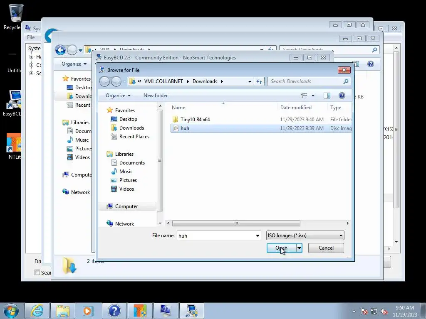This screenshot has width=426, height=319.
Task: Open the Help taskbar item
Action: pos(114,311)
